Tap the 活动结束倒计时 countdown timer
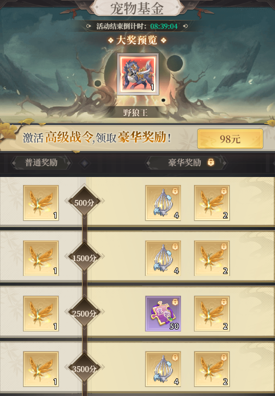 (164, 26)
